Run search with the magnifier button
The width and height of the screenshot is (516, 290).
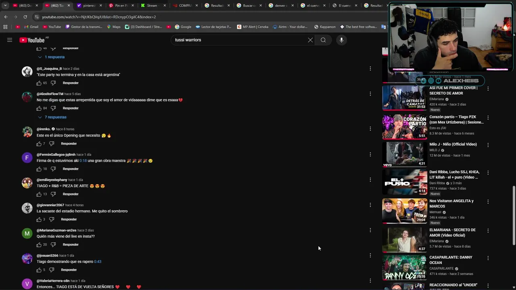(323, 40)
